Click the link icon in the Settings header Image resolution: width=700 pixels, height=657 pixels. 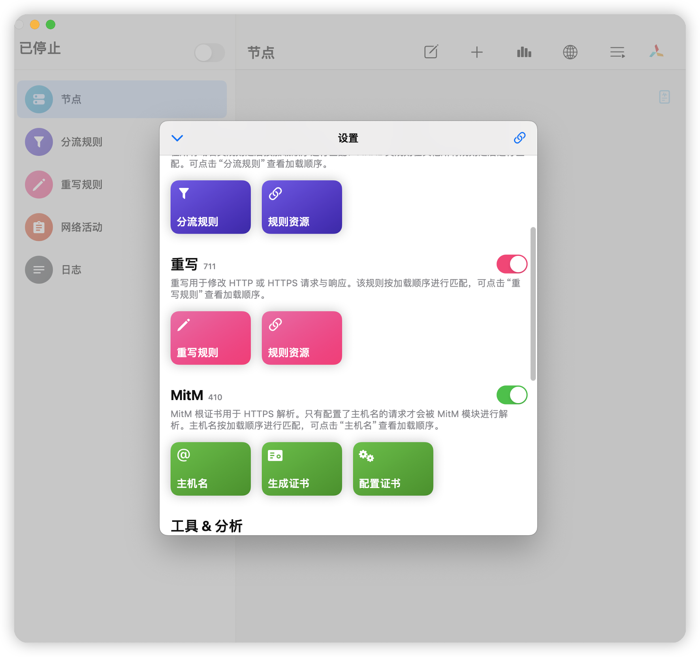click(x=519, y=138)
